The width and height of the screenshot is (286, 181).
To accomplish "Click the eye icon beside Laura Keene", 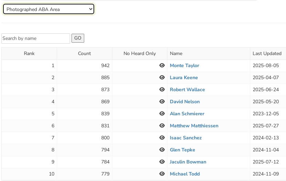I will pos(162,77).
